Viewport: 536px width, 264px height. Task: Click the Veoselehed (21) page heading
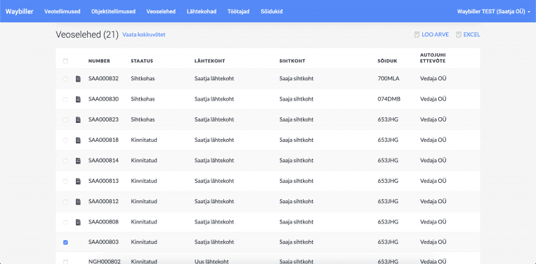point(87,34)
